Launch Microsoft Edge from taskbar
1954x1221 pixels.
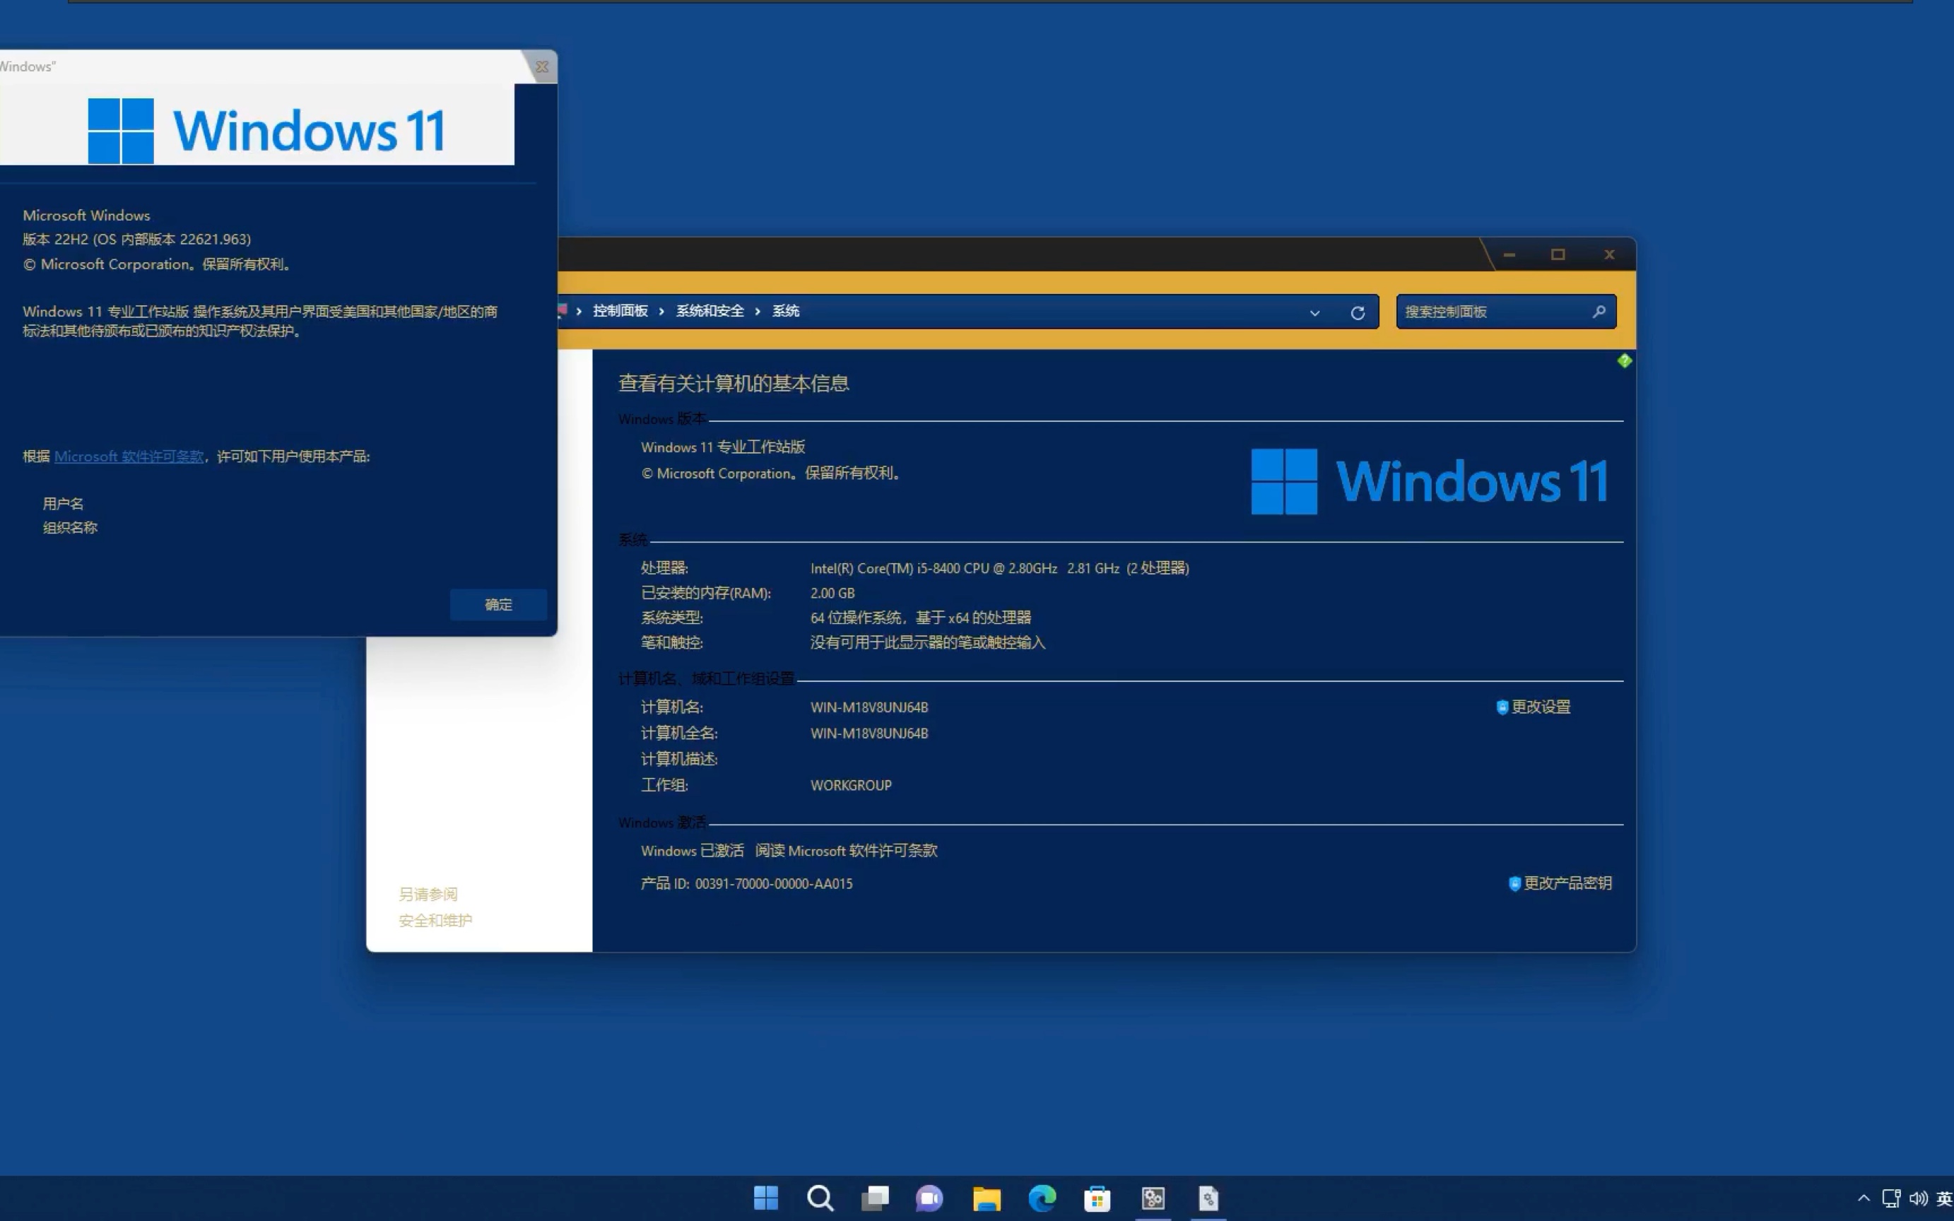(1042, 1198)
